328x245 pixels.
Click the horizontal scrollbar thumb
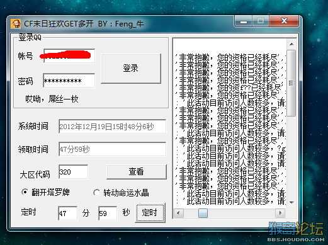tap(203, 214)
